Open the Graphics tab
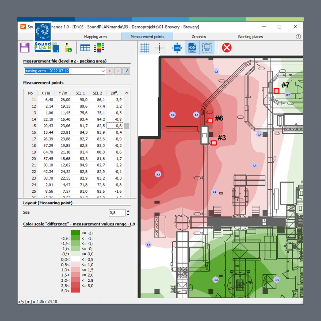 [199, 37]
